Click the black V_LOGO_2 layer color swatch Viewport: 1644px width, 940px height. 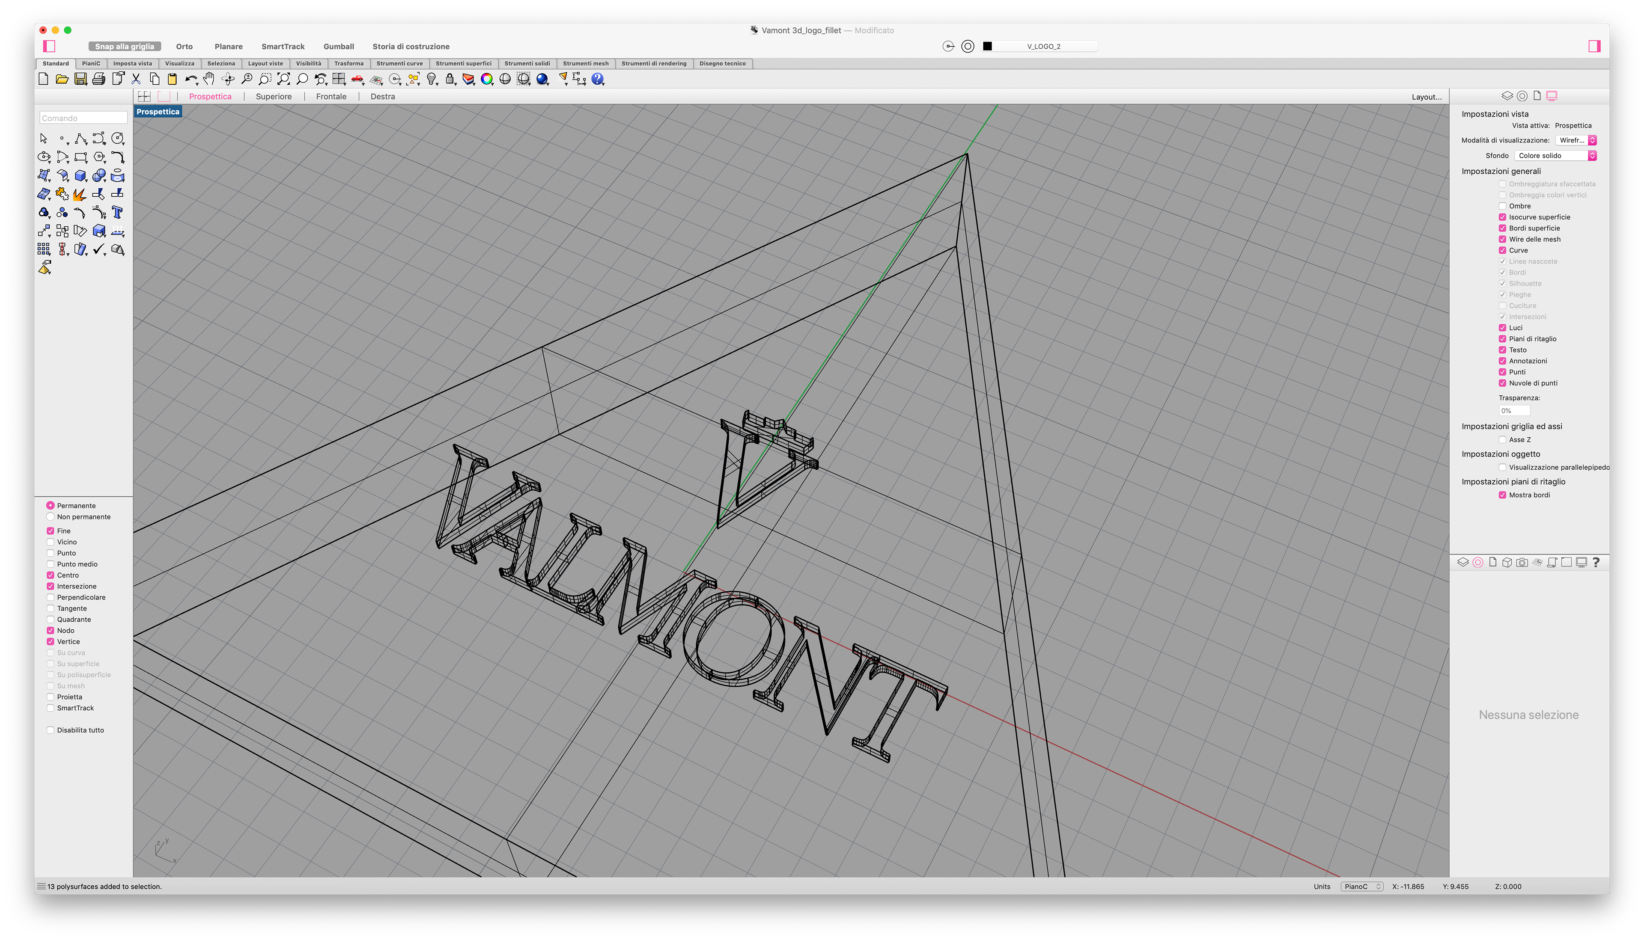[x=987, y=47]
